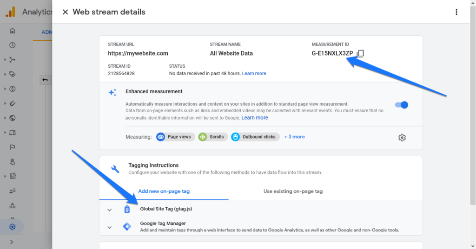Switch to Use existing on-page tag tab
The width and height of the screenshot is (476, 249).
point(293,191)
